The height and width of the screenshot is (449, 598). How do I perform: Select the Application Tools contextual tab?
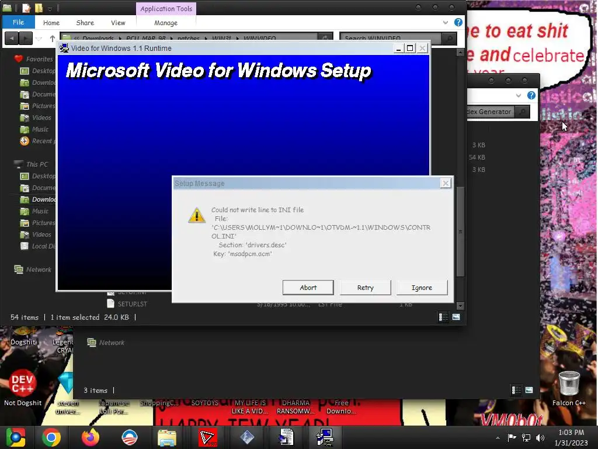click(x=166, y=9)
